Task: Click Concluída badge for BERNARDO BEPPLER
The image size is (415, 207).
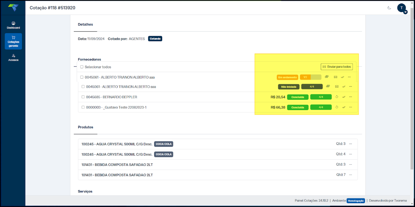Action: tap(298, 97)
